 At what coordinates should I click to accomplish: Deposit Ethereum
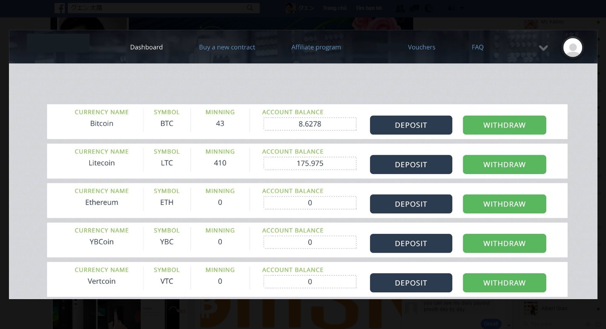click(x=411, y=204)
